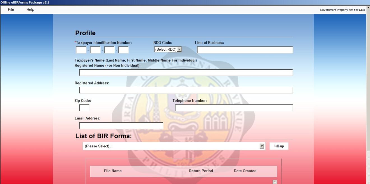
Task: Click the Taxpayer Identification Number label
Action: (103, 43)
